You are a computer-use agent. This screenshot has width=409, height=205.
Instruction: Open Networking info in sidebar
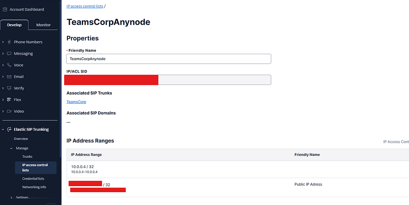(x=34, y=187)
